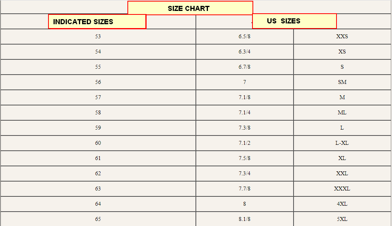
Task: Select the 7.1/8 US size cell
Action: (x=244, y=98)
